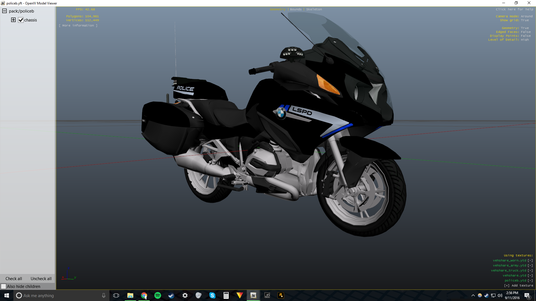Image resolution: width=536 pixels, height=301 pixels.
Task: Remove the policeb.ytd texture via [-]
Action: (x=530, y=280)
